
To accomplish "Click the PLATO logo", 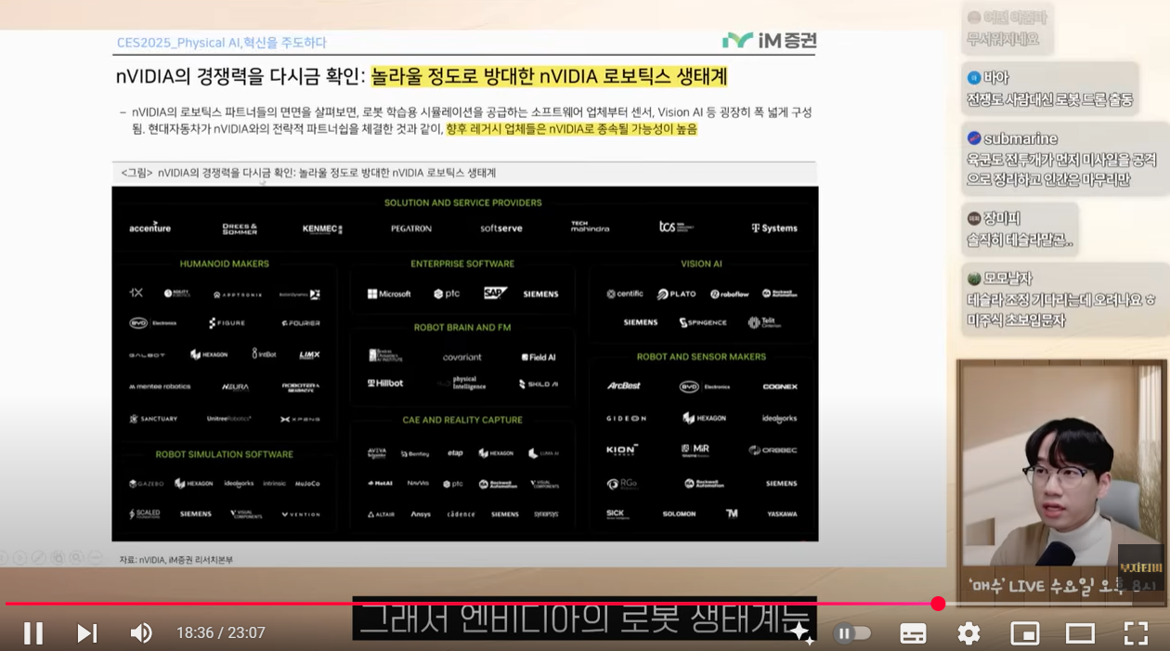I will tap(677, 293).
